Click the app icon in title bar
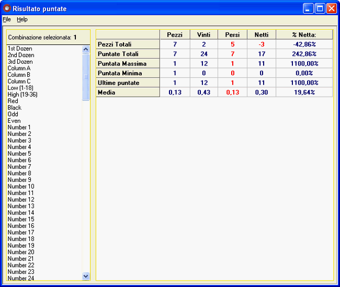Image resolution: width=340 pixels, height=287 pixels. (7, 8)
